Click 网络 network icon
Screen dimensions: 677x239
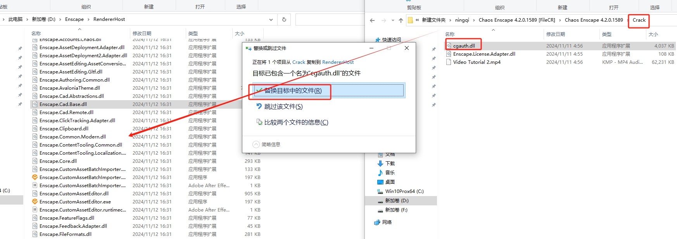(x=377, y=222)
